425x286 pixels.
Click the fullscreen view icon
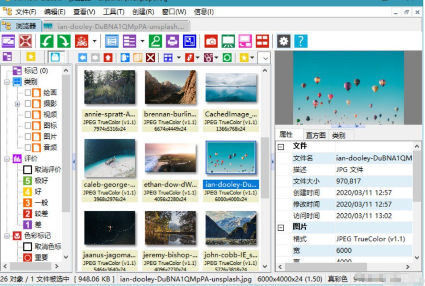(x=25, y=41)
